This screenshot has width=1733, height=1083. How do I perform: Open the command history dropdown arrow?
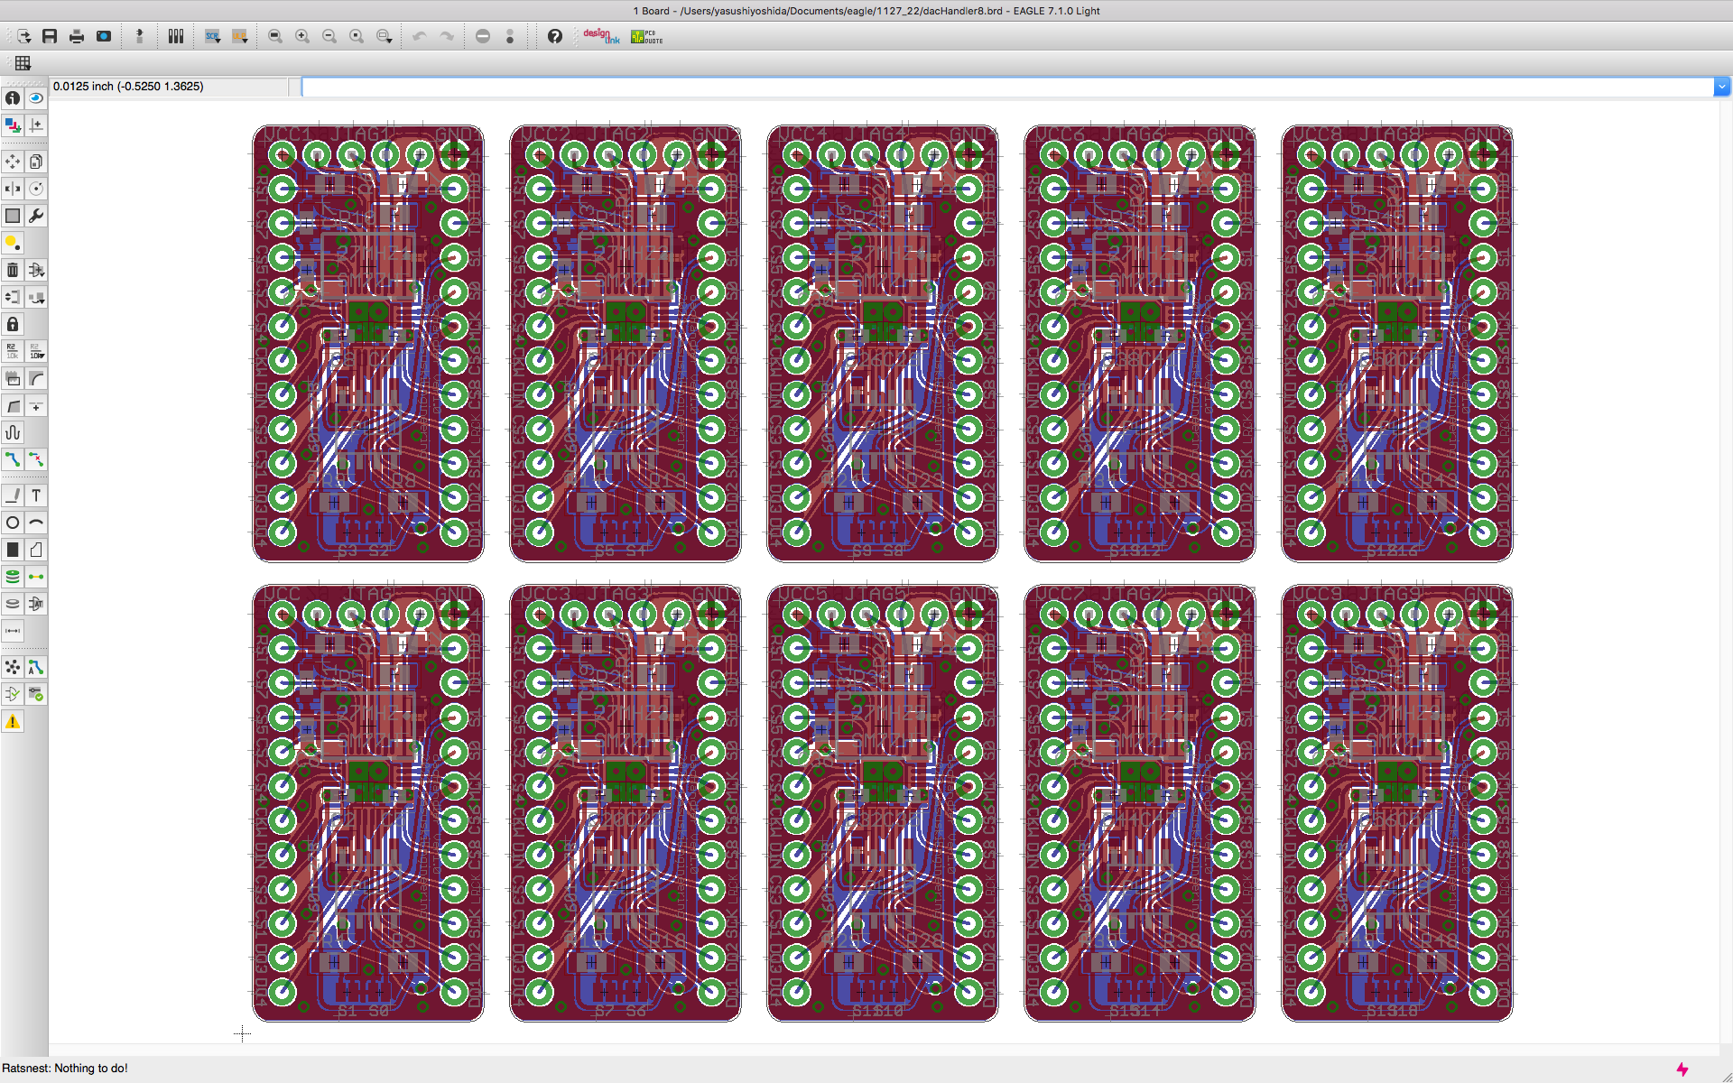(x=1722, y=87)
